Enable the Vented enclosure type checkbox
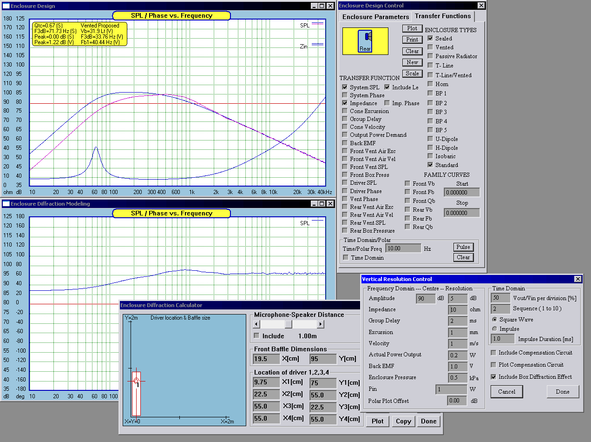This screenshot has height=442, width=591. 430,47
